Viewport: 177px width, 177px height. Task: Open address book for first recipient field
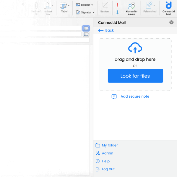click(x=86, y=28)
